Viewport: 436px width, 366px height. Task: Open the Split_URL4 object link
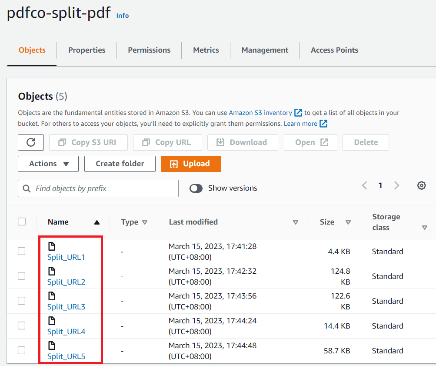66,331
